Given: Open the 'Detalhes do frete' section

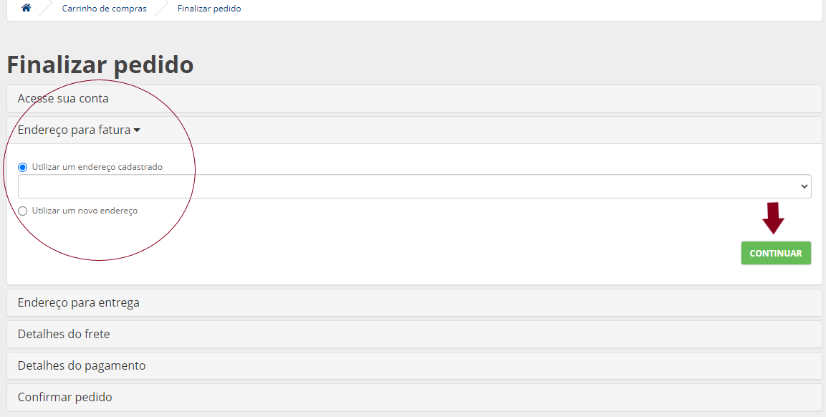Looking at the screenshot, I should point(64,334).
